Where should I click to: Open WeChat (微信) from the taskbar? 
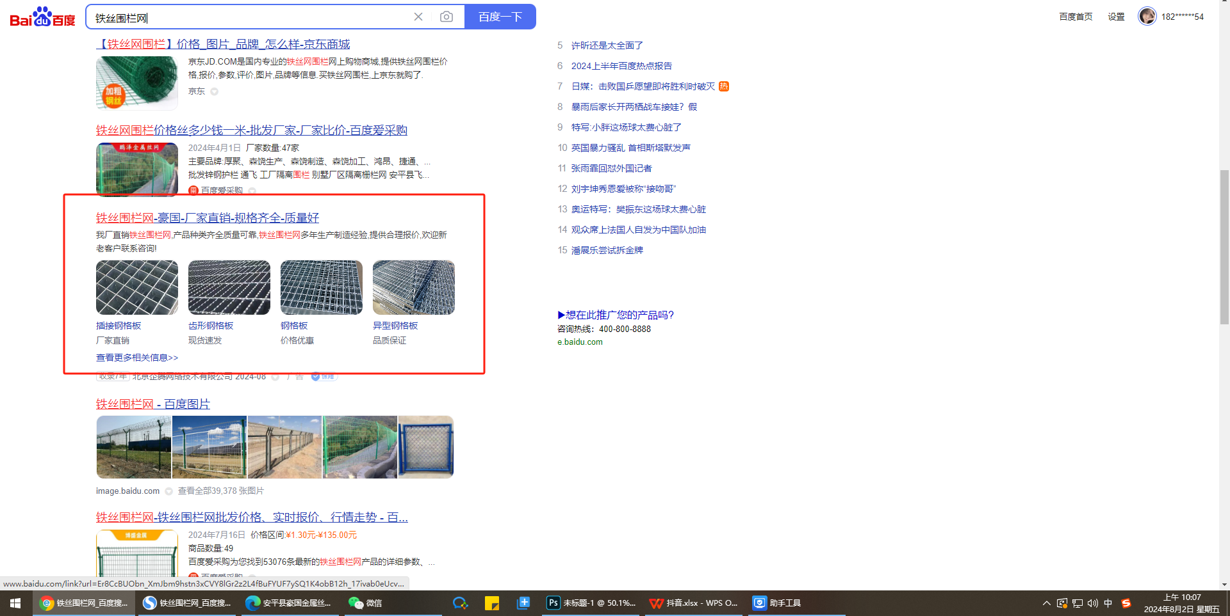point(393,603)
